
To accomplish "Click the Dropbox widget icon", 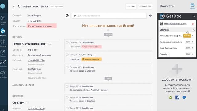I will 184,97.
